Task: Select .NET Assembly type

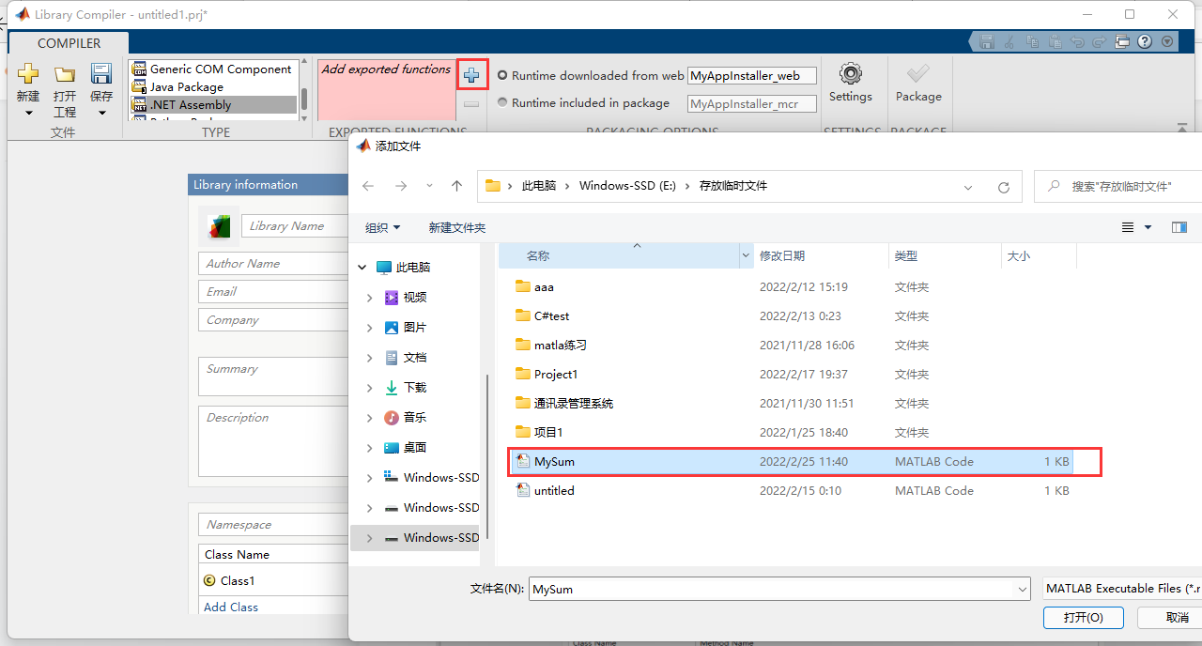Action: click(x=214, y=104)
